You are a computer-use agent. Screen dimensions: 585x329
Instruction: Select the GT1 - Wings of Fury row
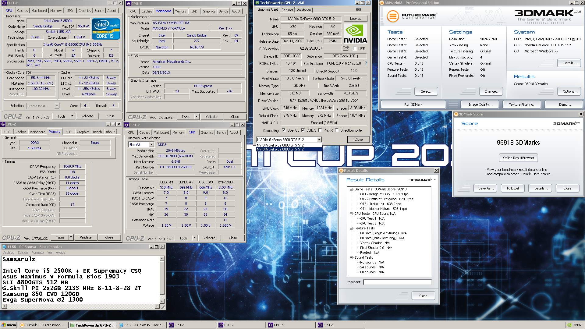click(x=384, y=194)
